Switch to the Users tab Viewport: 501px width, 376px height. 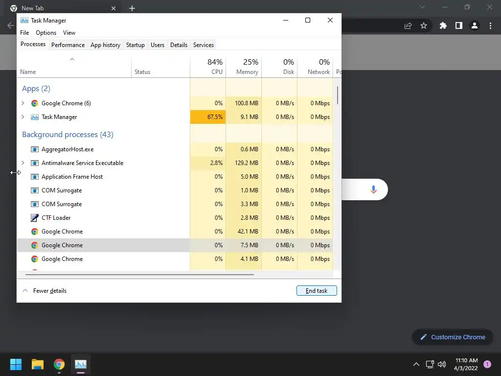click(158, 45)
